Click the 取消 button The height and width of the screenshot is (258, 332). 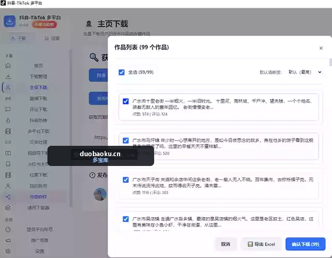pos(226,244)
